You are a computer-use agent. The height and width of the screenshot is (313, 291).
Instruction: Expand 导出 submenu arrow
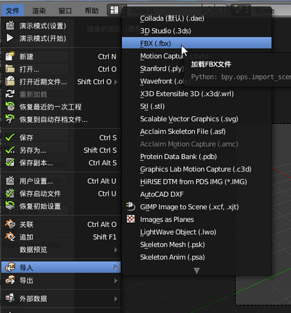click(115, 280)
